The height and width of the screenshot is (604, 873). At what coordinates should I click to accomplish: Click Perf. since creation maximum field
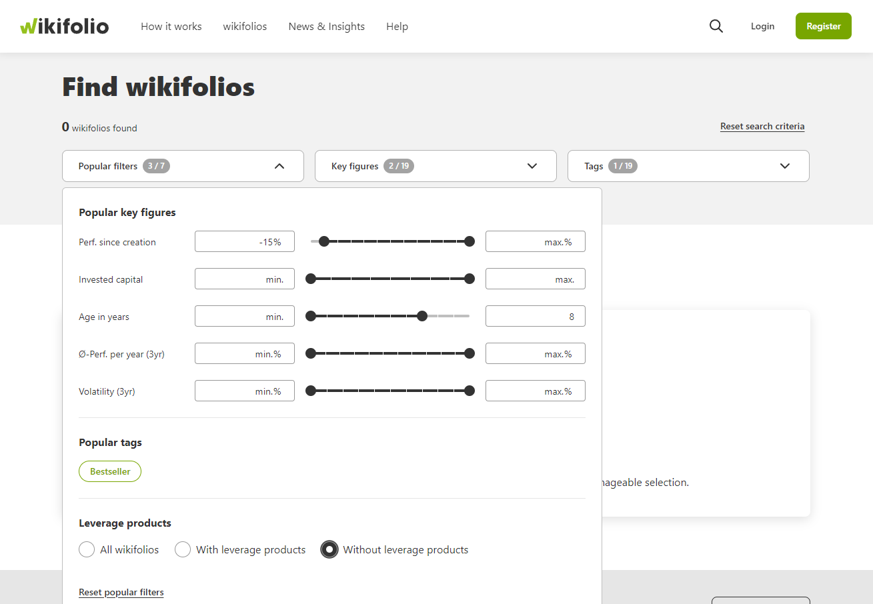coord(536,241)
